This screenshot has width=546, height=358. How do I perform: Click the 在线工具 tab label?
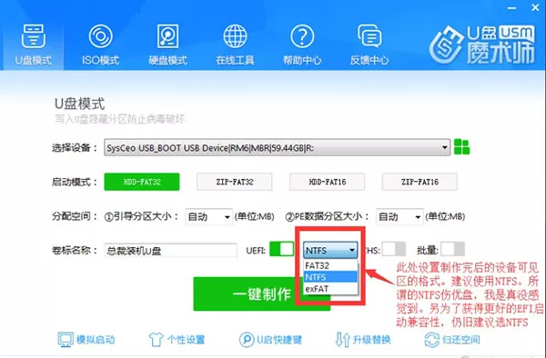[235, 60]
